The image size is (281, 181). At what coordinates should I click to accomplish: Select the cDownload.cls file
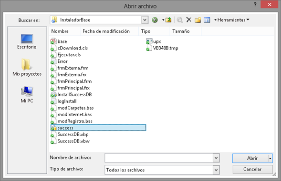coord(69,48)
